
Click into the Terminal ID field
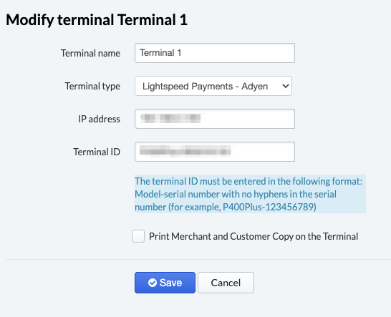pyautogui.click(x=215, y=152)
